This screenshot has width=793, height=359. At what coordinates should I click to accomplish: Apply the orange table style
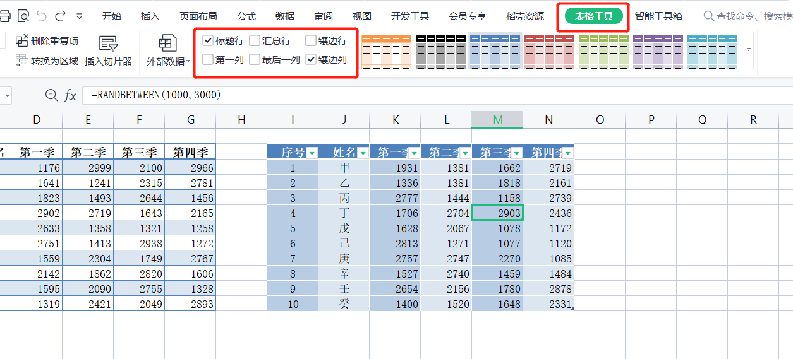coord(386,50)
